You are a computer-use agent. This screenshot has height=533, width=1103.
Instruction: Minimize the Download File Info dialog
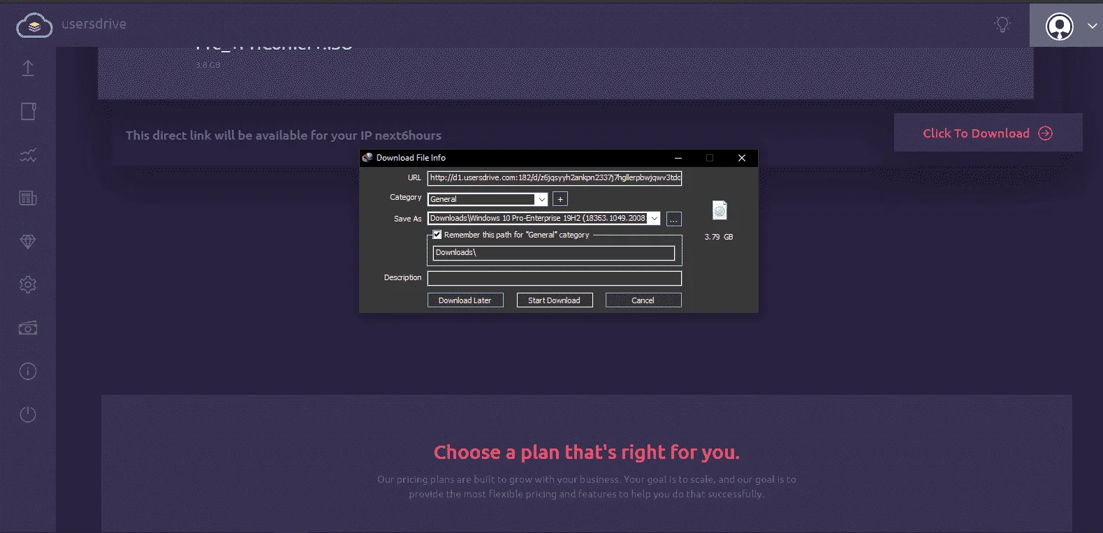[x=678, y=158]
